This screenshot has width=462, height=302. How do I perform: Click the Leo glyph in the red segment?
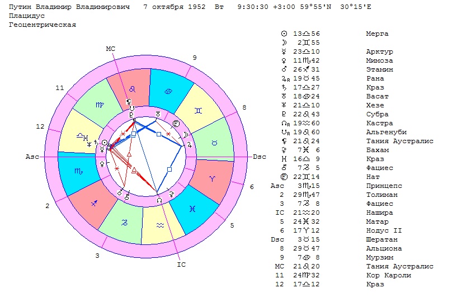pos(132,88)
